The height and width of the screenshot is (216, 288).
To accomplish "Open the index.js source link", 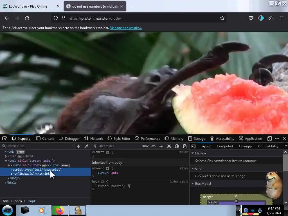I will click(x=26, y=174).
